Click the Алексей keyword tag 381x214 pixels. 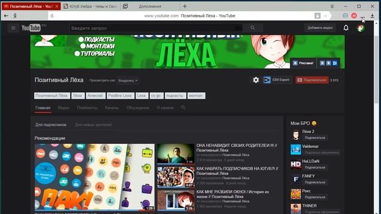pos(95,96)
